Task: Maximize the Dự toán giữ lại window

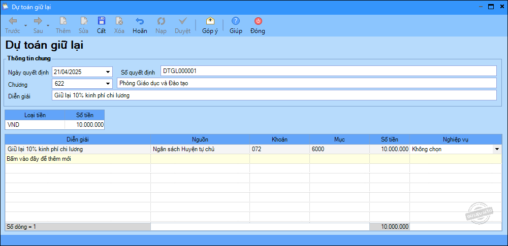Action: tap(491, 7)
